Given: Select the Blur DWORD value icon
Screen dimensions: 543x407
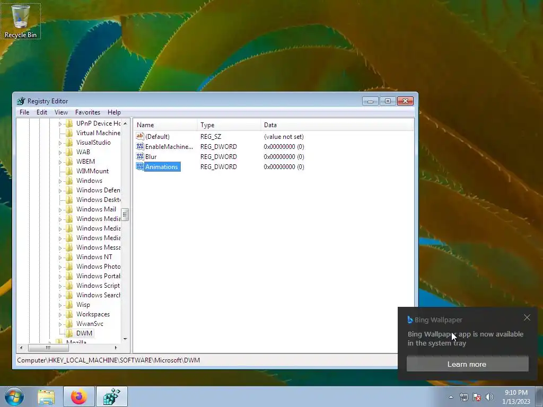Looking at the screenshot, I should [x=140, y=156].
